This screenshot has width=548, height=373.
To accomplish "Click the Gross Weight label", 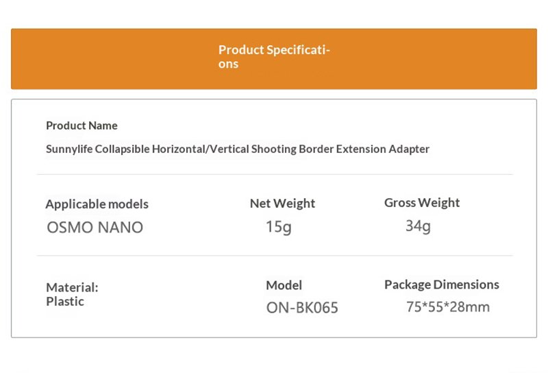I will 422,202.
